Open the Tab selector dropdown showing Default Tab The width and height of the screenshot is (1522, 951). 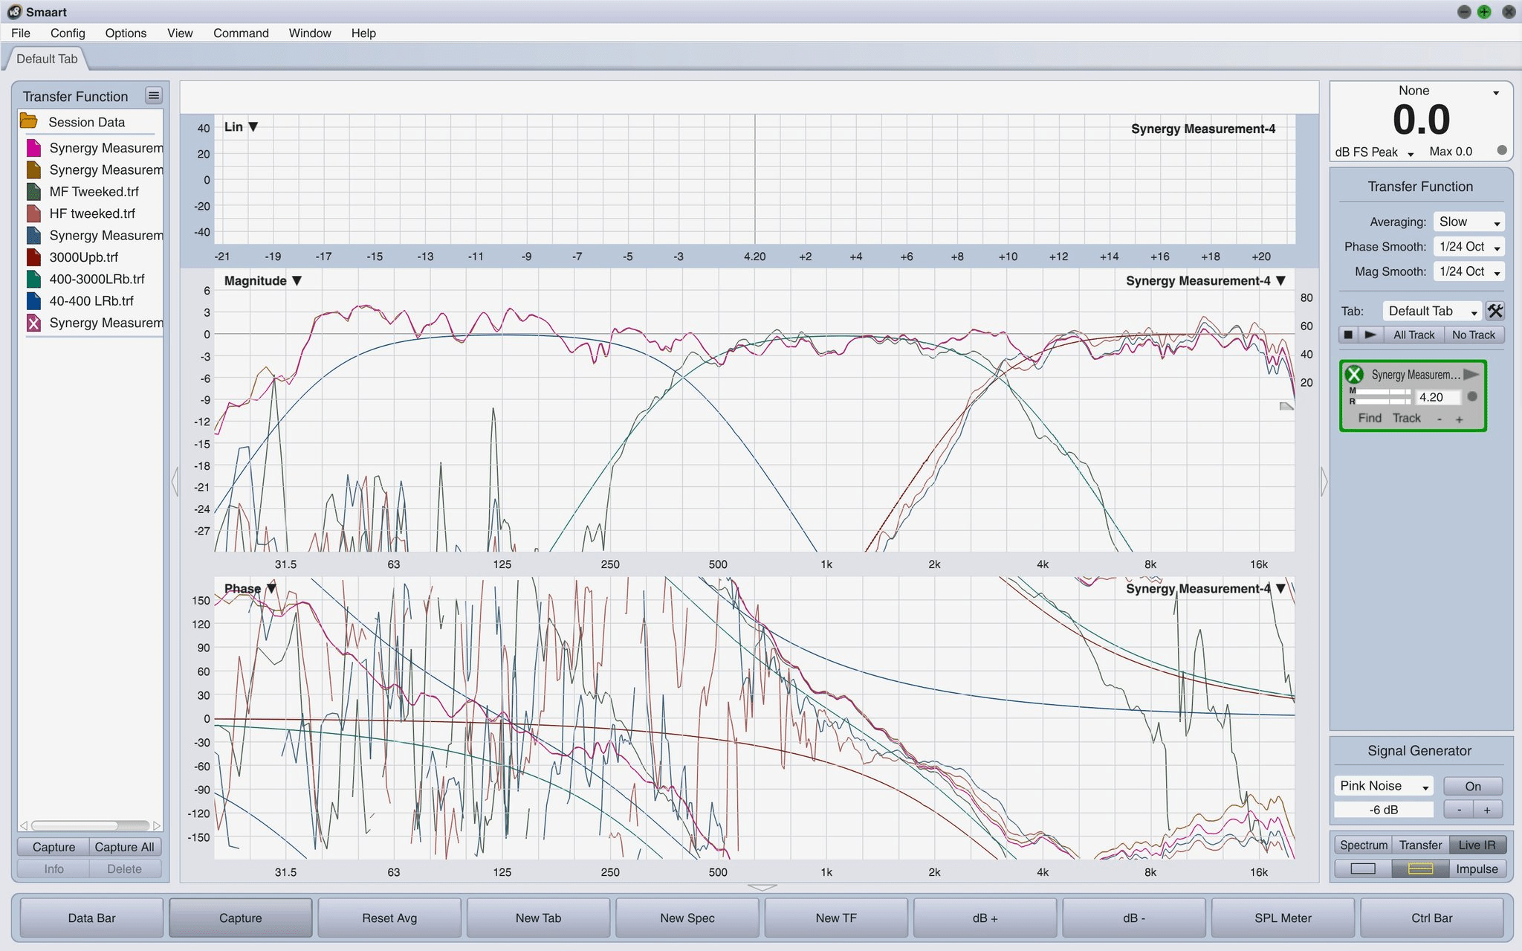1432,311
